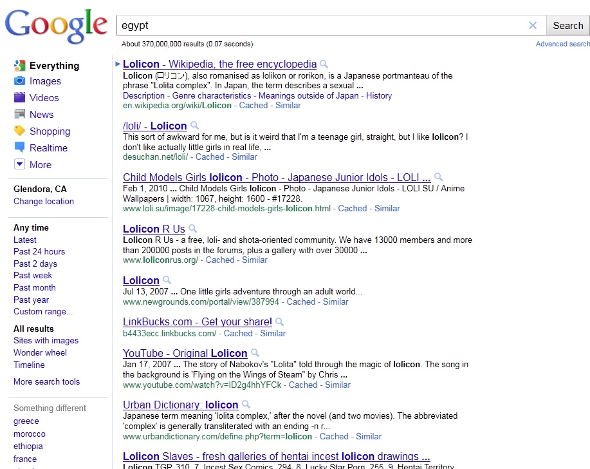Select the Everything filter icon
Viewport: 590px width, 469px height.
tap(19, 66)
